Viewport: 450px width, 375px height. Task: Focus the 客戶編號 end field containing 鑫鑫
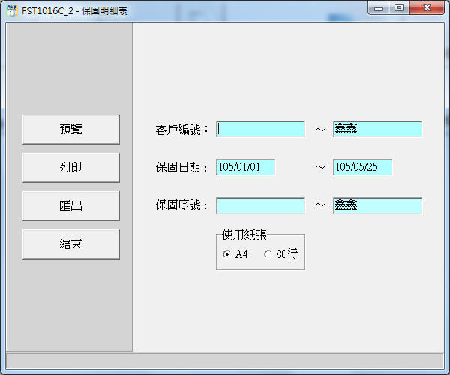(x=377, y=129)
